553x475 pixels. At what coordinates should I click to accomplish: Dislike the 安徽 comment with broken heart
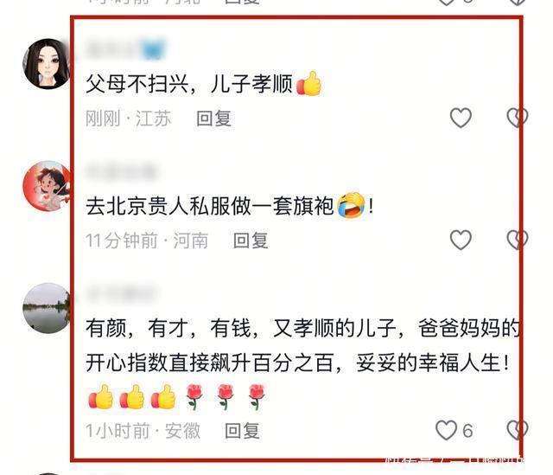point(518,430)
